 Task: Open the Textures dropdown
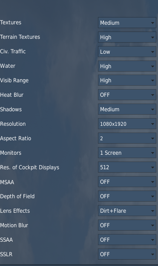(127, 23)
